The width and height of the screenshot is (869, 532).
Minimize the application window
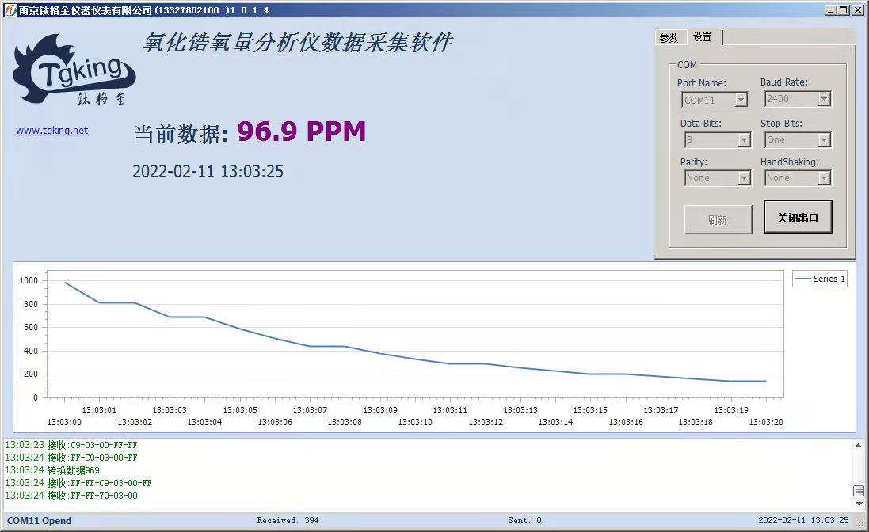point(830,9)
